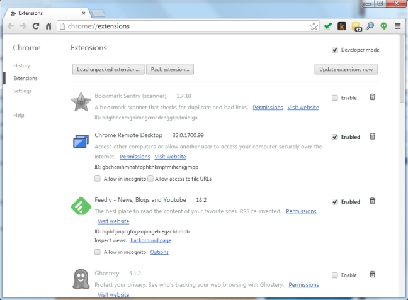
Task: Visit Bookmark Sentry website
Action: 303,108
